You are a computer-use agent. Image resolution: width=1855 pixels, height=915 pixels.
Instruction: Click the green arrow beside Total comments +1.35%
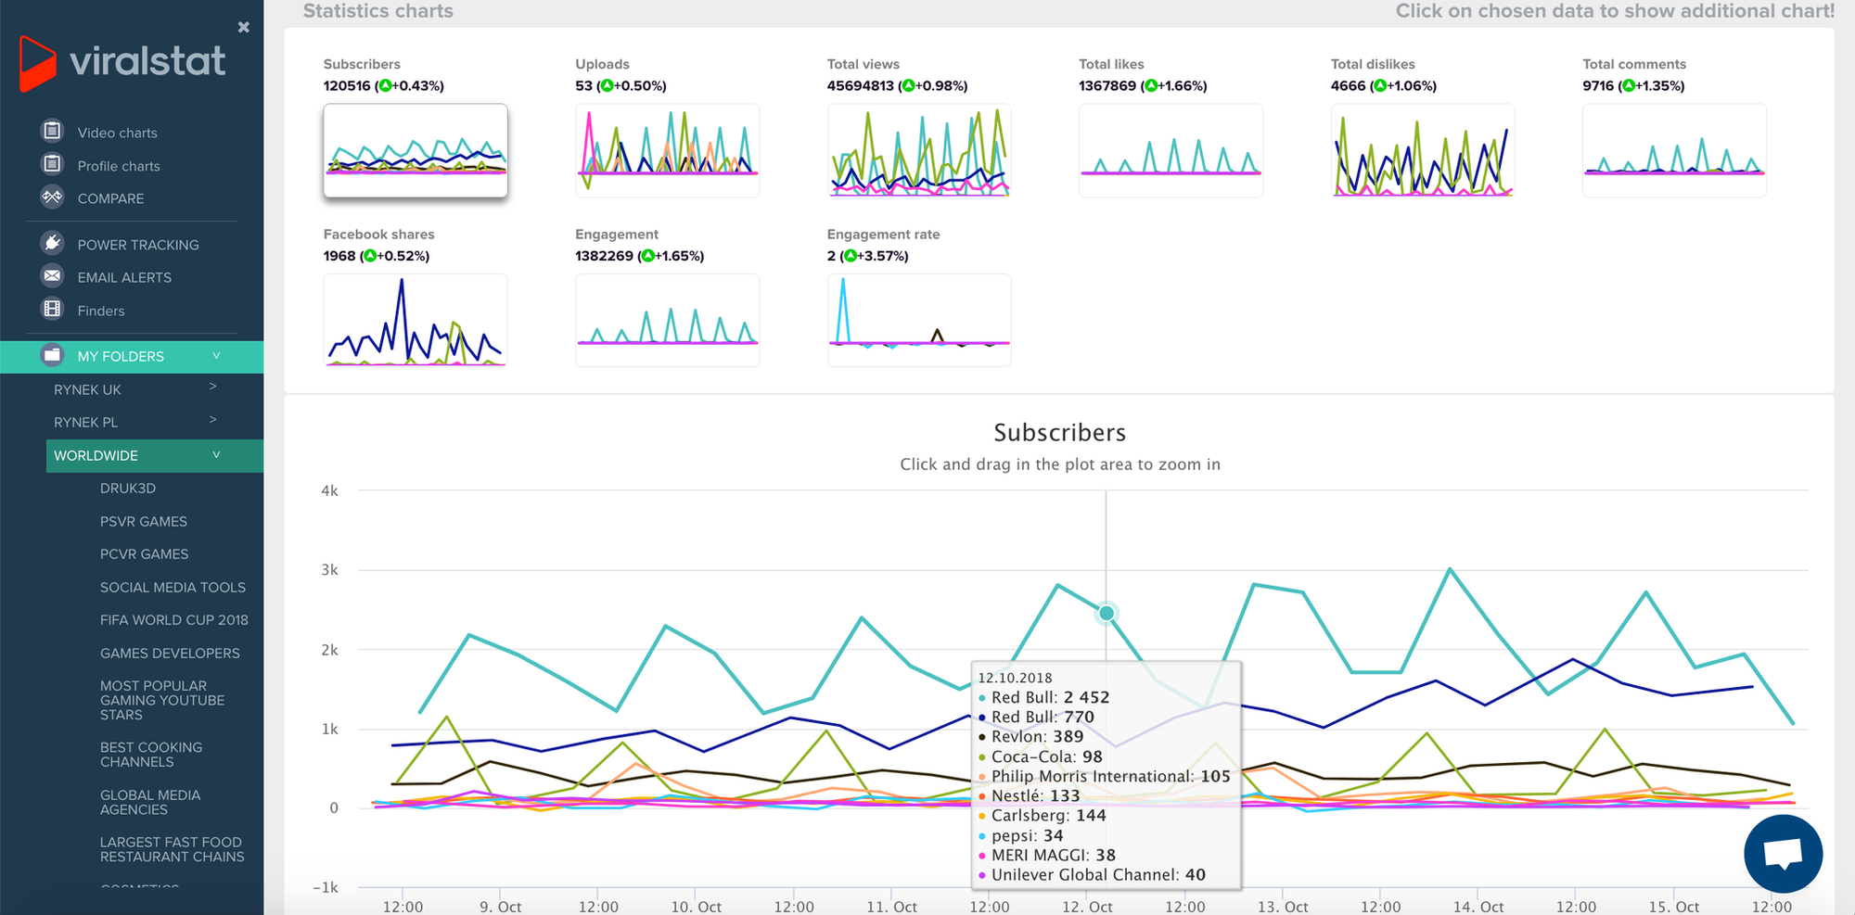tap(1627, 86)
